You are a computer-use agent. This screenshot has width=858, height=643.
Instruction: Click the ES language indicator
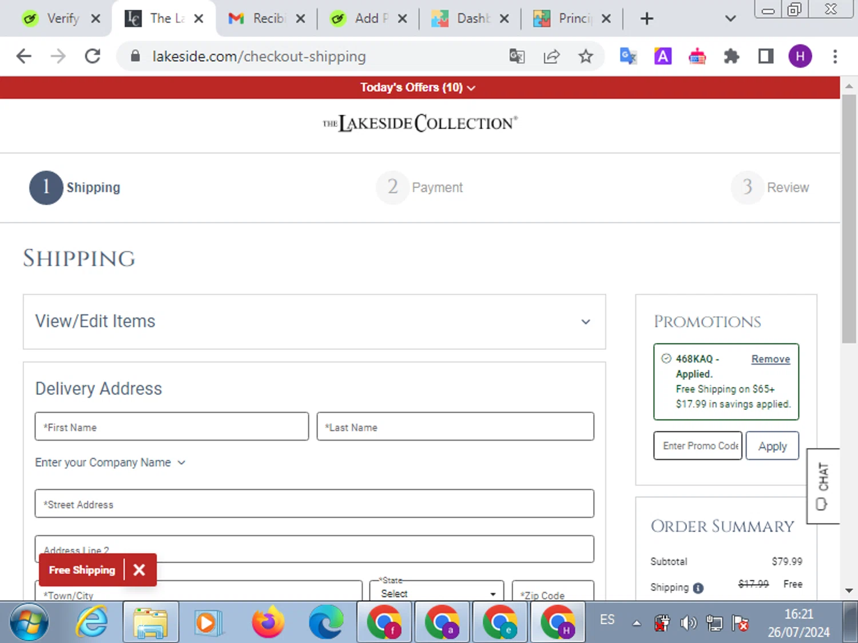(607, 620)
